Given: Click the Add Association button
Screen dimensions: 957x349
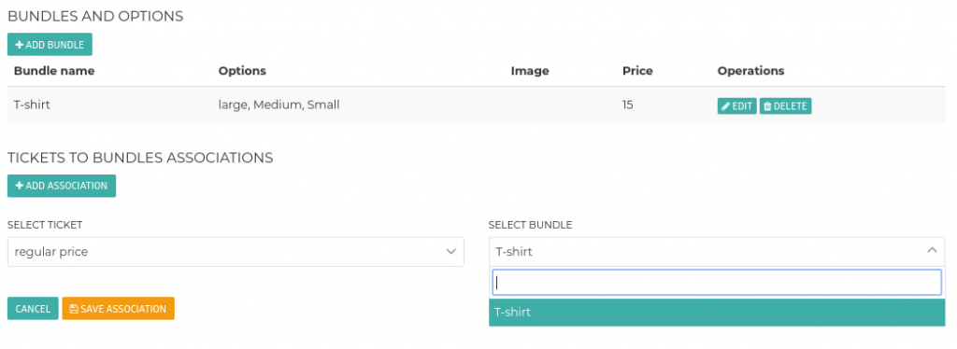Looking at the screenshot, I should 62,186.
